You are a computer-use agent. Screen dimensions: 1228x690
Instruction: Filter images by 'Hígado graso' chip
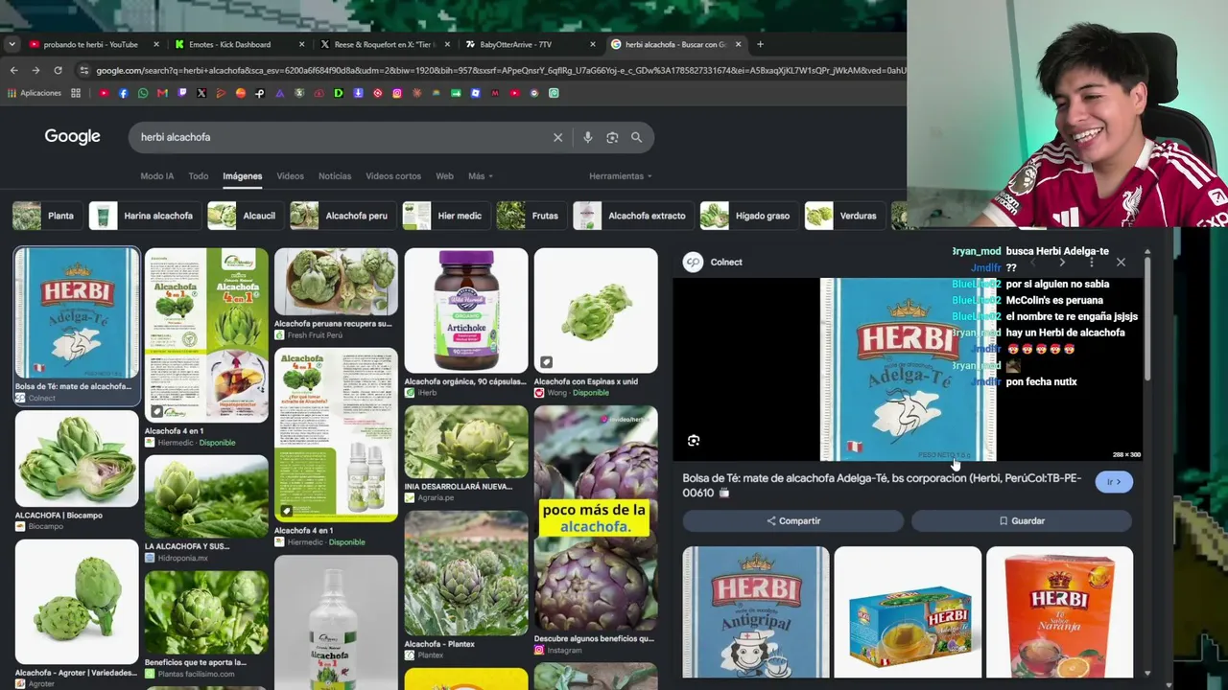747,216
